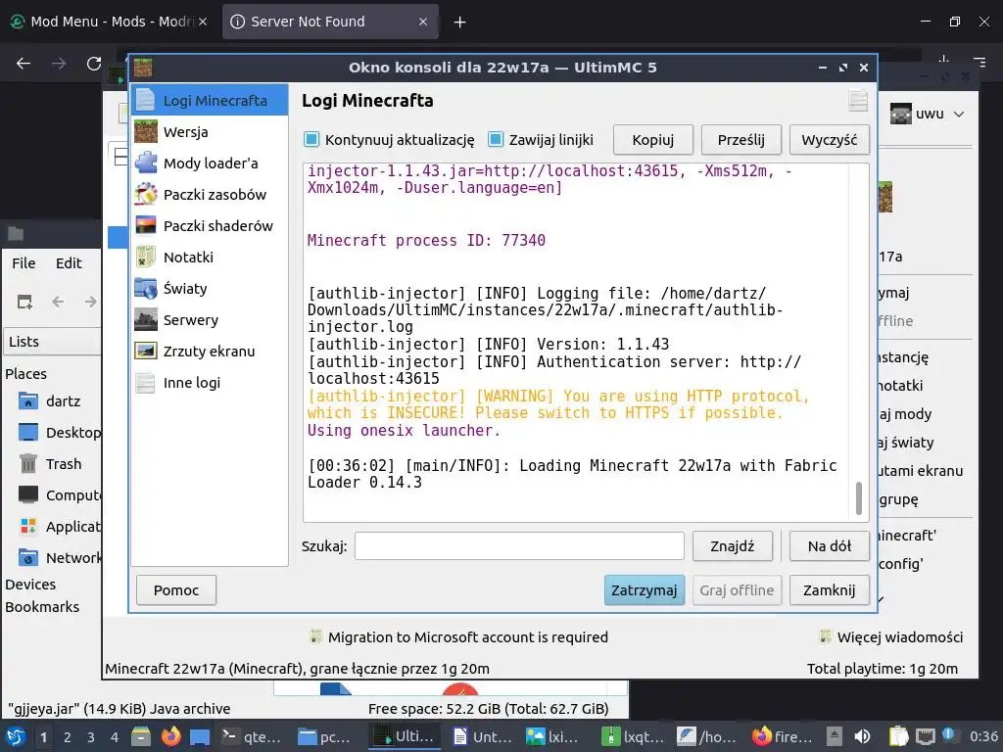1003x752 pixels.
Task: Click browser back arrow
Action: coord(24,64)
